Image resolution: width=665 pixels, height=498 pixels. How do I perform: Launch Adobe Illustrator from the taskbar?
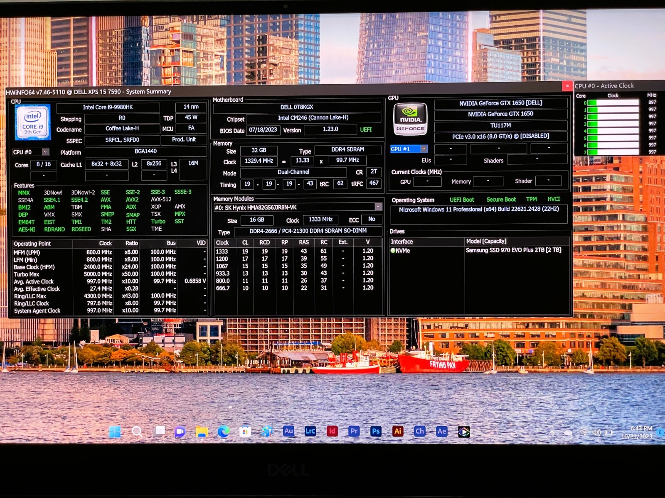click(x=398, y=432)
